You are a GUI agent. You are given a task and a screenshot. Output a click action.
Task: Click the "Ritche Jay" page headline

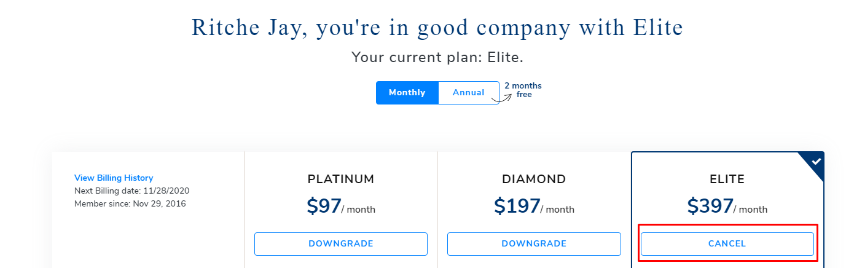tap(437, 28)
